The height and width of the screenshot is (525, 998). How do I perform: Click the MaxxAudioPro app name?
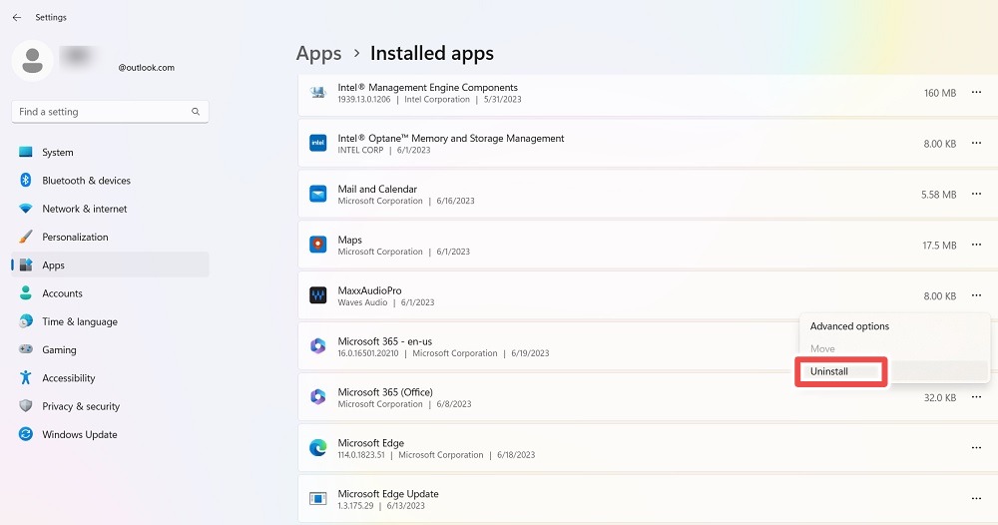coord(370,290)
